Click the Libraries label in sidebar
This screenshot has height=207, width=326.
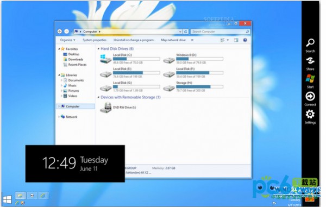[71, 75]
